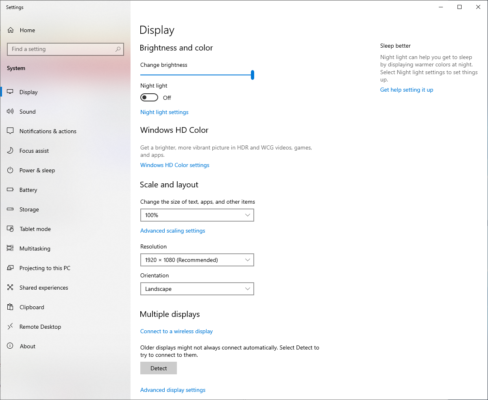Click the 'Display' page heading
Viewport: 488px width, 400px height.
pyautogui.click(x=157, y=30)
